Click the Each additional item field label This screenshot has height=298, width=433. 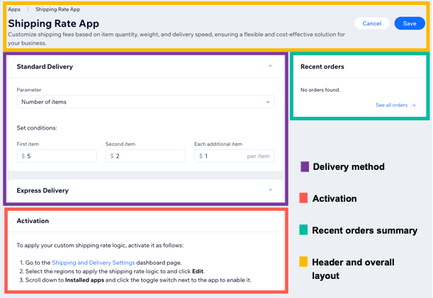[x=218, y=144]
